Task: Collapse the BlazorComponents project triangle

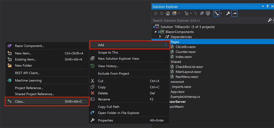Action: pyautogui.click(x=155, y=32)
